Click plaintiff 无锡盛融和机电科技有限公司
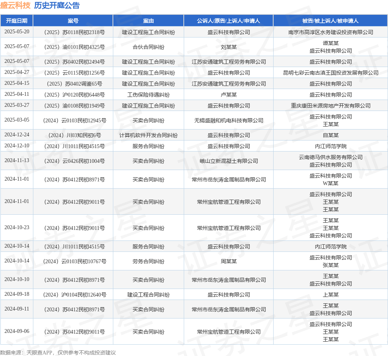 [228, 120]
